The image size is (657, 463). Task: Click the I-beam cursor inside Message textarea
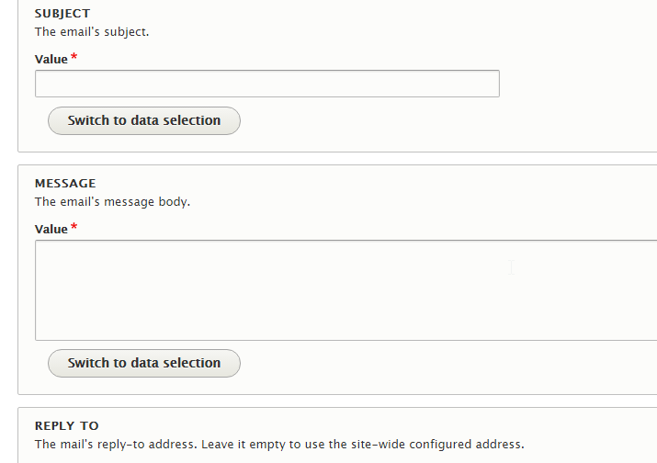[511, 267]
